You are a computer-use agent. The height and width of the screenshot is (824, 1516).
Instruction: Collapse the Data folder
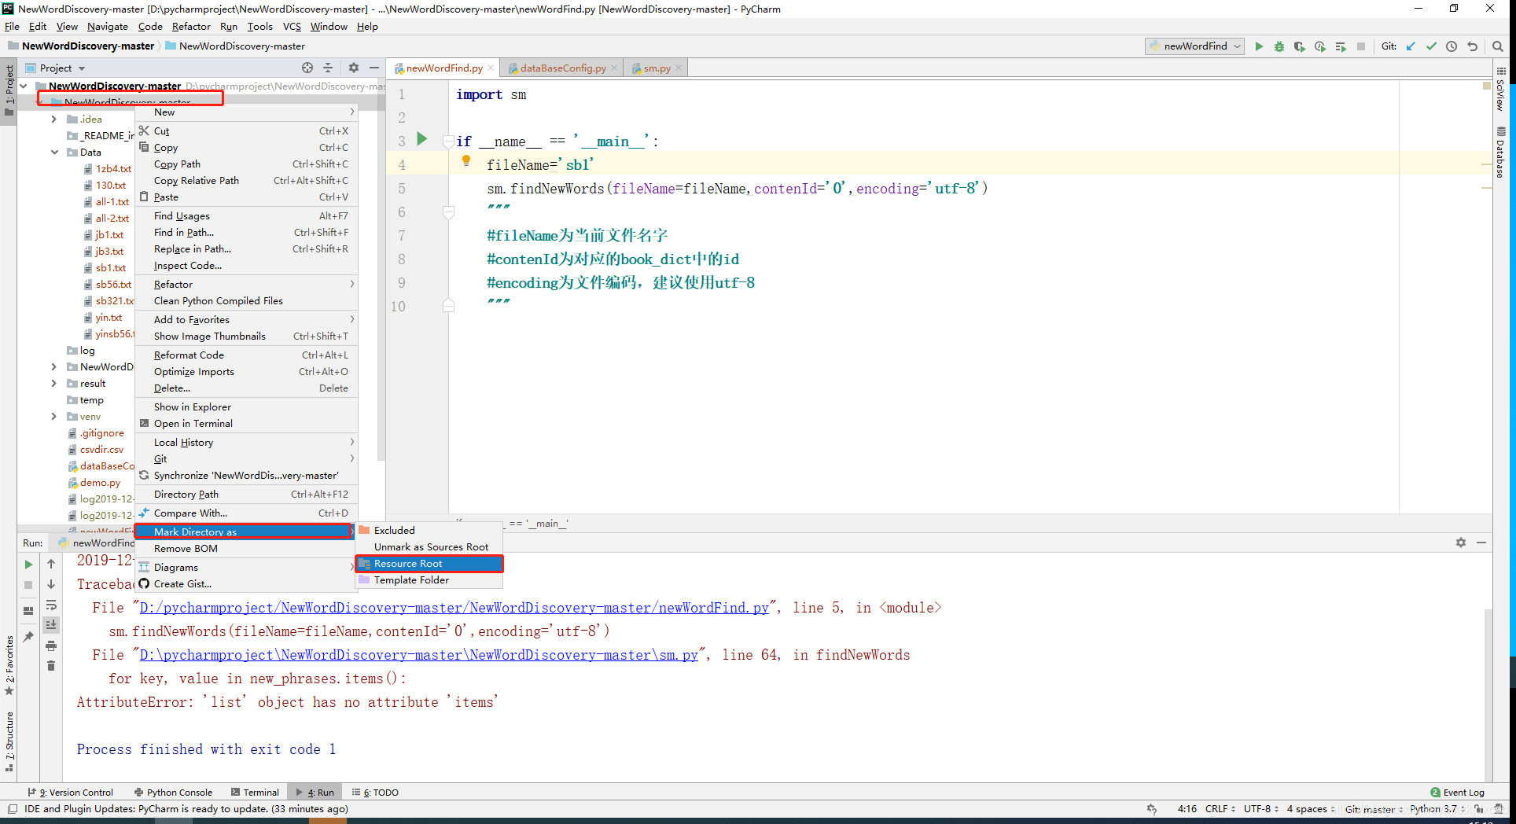click(54, 153)
